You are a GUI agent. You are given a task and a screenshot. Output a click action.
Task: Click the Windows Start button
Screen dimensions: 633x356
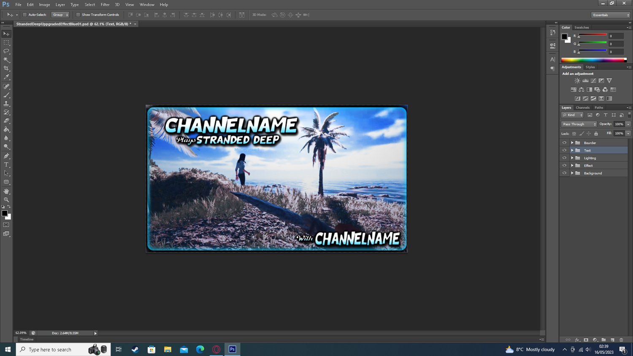pyautogui.click(x=8, y=349)
